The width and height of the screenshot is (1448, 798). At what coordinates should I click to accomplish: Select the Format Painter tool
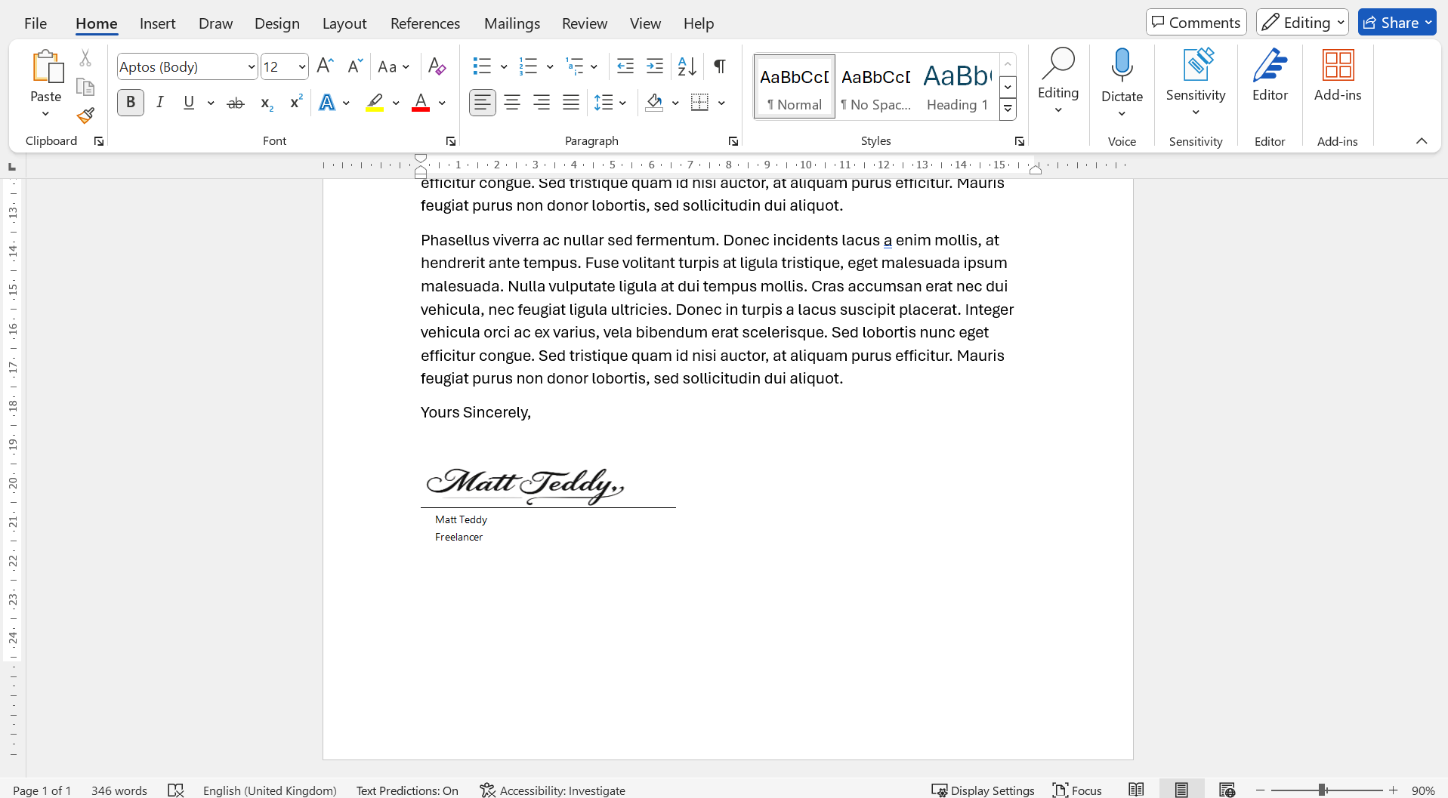[85, 115]
